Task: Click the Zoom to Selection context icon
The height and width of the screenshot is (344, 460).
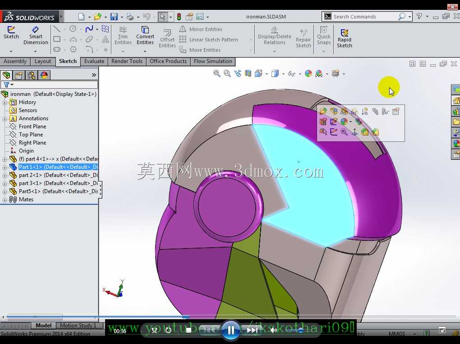Action: pyautogui.click(x=344, y=132)
